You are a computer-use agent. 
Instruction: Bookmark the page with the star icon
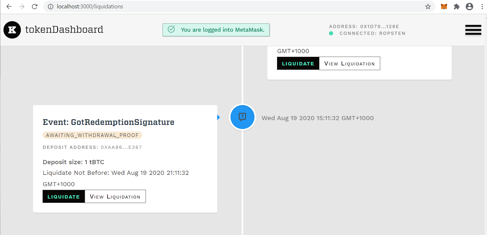[428, 6]
